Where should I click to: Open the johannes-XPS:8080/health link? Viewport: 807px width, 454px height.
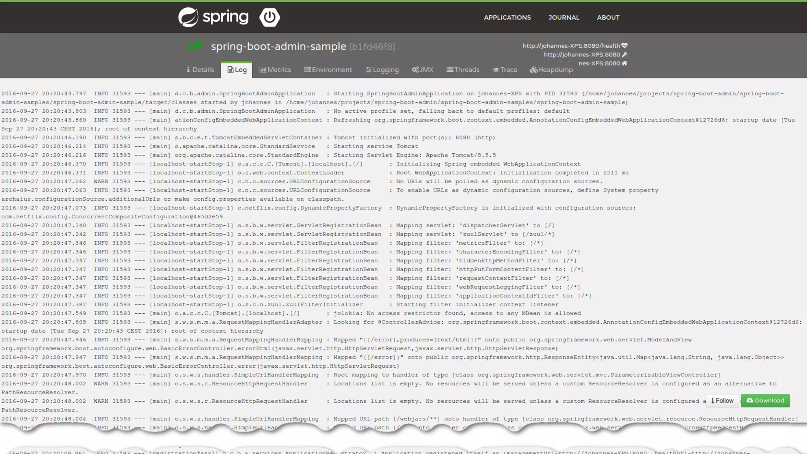pyautogui.click(x=571, y=46)
